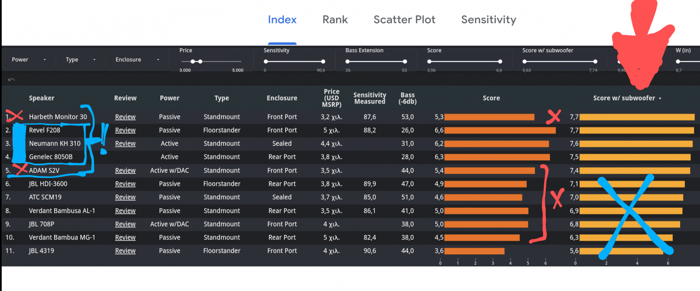Open the Review link for JBL HDI-3600
The width and height of the screenshot is (700, 291).
click(125, 184)
